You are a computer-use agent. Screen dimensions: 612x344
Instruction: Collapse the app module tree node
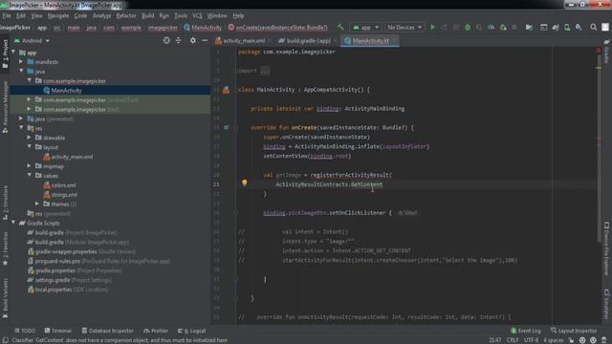(x=13, y=53)
